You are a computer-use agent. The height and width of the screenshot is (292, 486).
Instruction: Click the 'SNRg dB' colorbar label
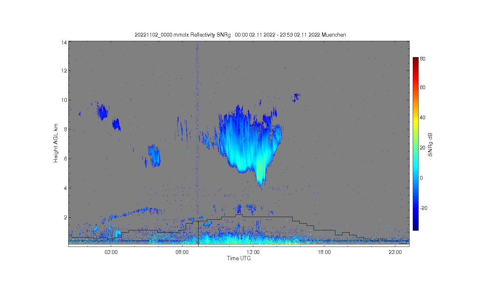point(430,145)
